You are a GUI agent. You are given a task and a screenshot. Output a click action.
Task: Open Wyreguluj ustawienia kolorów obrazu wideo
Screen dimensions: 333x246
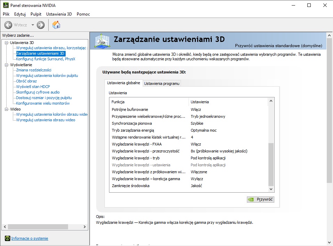(x=52, y=114)
